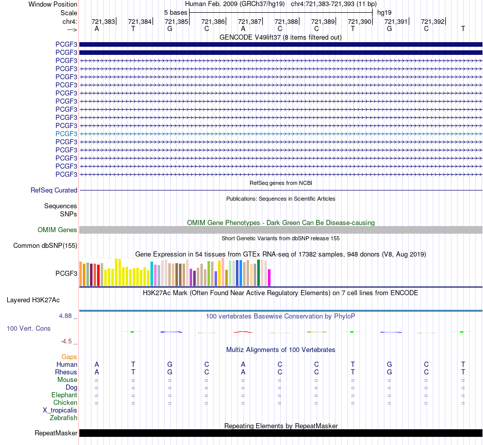Select the light-blue highlighted PCGF3 transcript label

pyautogui.click(x=66, y=134)
